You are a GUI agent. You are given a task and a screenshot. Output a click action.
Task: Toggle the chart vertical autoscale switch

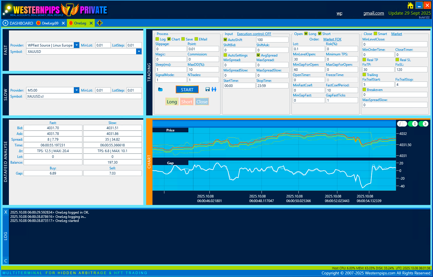[x=413, y=124]
